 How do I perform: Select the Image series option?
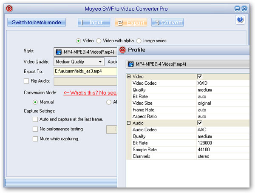[139, 41]
